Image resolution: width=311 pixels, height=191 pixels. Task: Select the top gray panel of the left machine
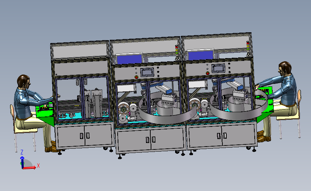click(x=80, y=52)
